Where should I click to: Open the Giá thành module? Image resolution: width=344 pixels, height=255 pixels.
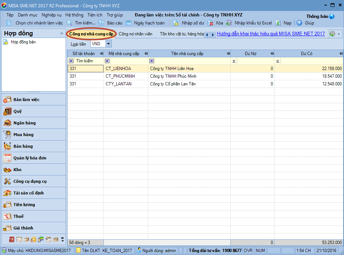tap(34, 228)
